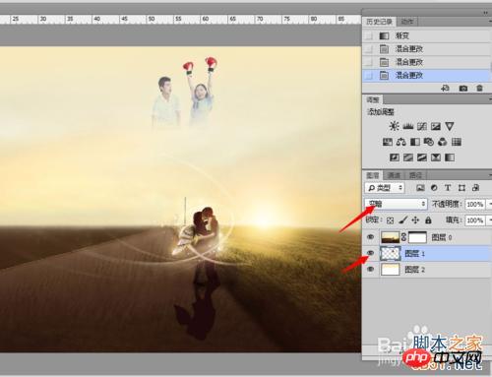
Task: Add a Vibrance adjustment (triangle icon)
Action: coord(450,126)
